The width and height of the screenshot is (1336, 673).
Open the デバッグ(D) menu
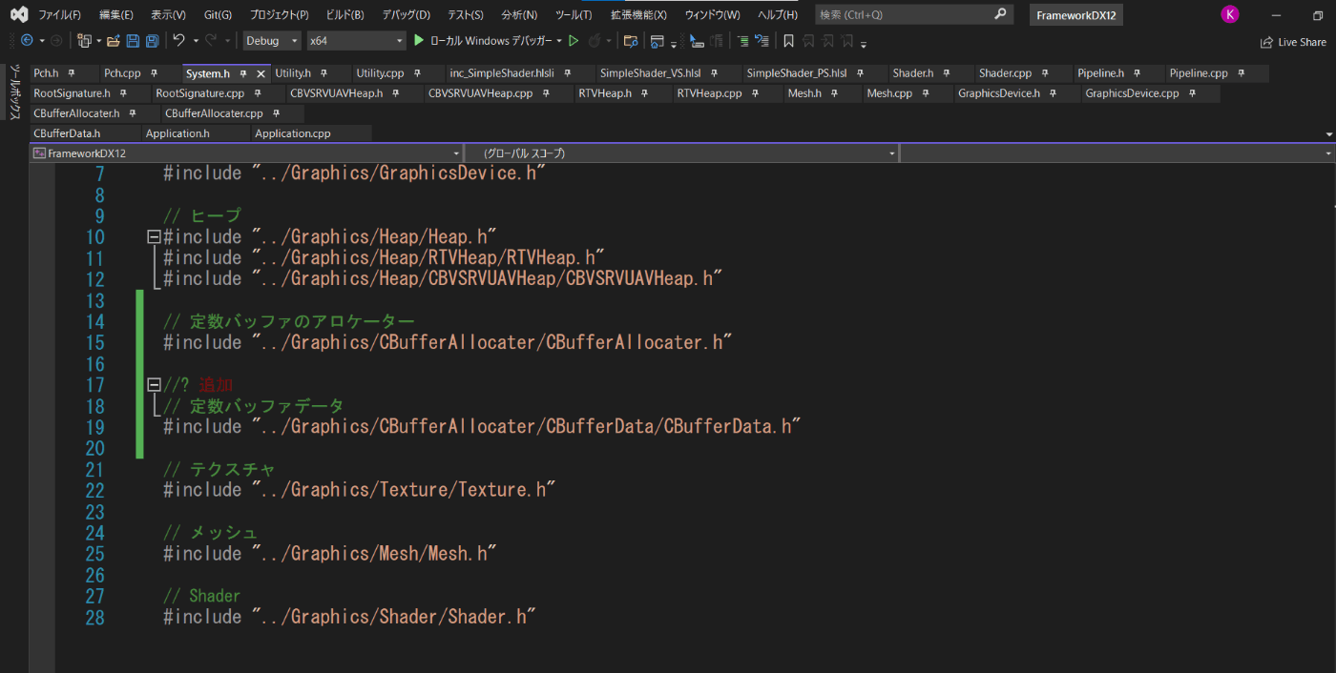coord(407,14)
